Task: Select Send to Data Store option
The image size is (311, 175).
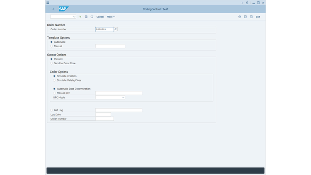Action: (x=51, y=63)
